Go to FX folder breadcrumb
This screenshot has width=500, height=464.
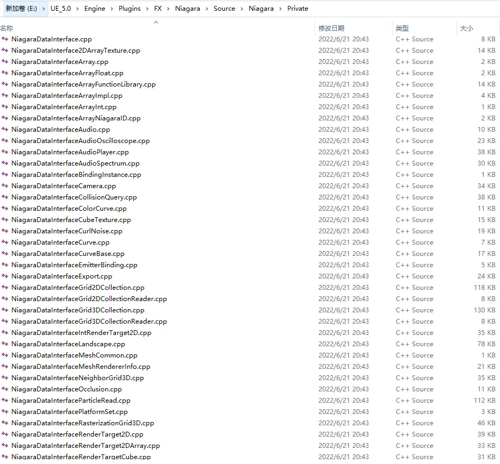[158, 9]
